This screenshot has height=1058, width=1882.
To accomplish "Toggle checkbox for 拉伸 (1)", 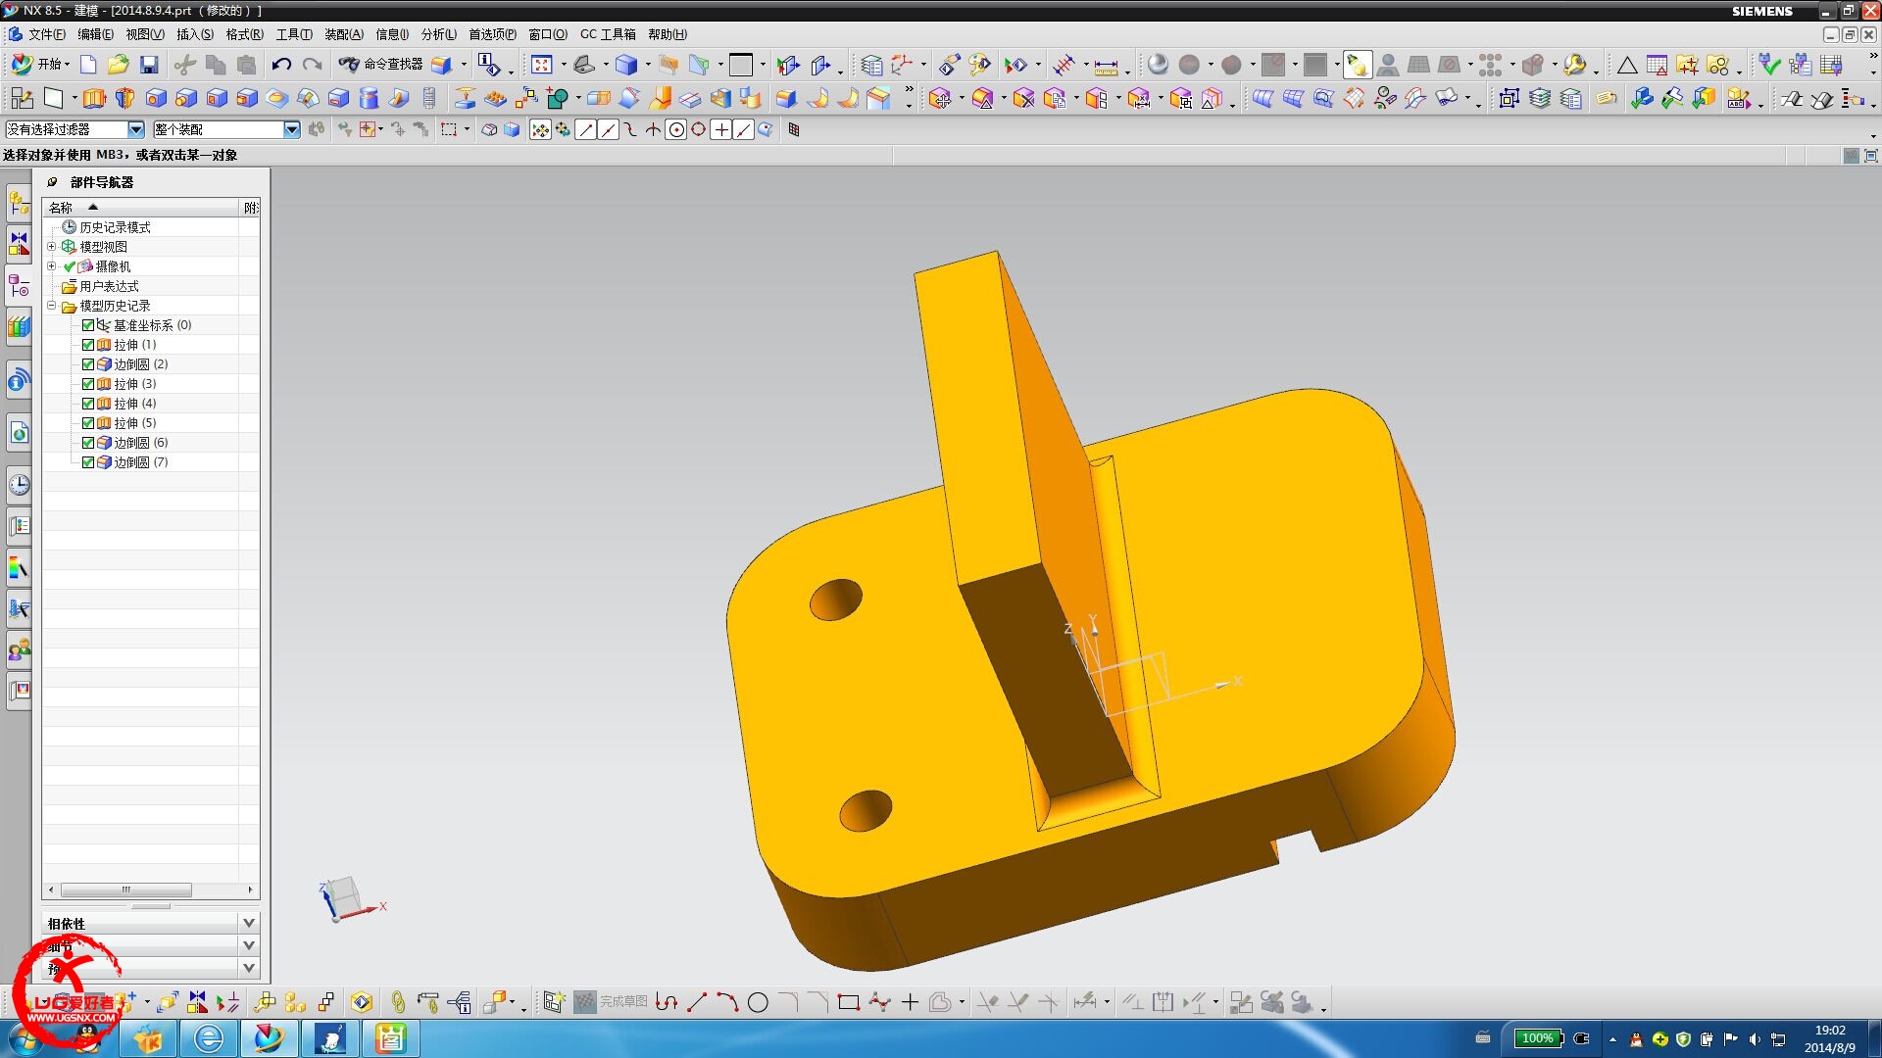I will [88, 345].
